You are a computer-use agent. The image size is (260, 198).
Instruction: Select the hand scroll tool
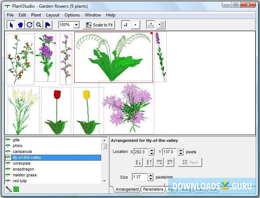[x=20, y=25]
